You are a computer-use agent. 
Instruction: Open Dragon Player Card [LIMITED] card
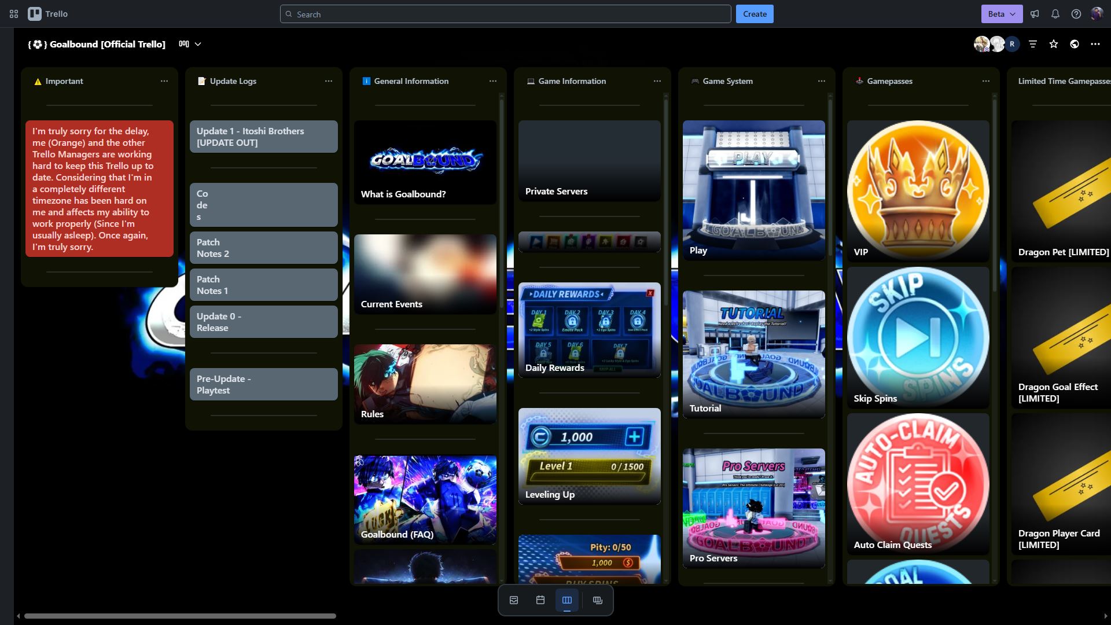tap(1061, 484)
